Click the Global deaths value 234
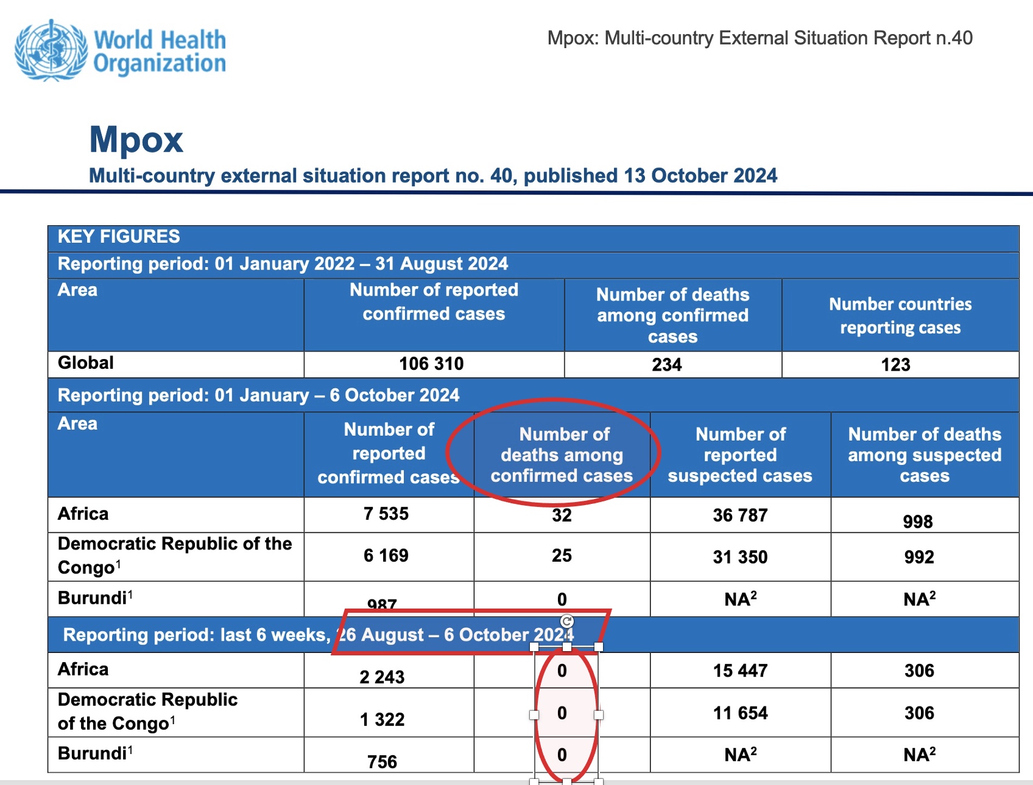Screen dimensions: 1033x785 (x=667, y=365)
